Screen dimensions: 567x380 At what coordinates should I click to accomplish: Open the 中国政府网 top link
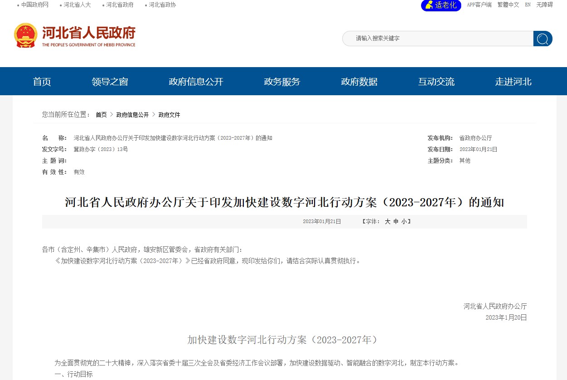coord(35,5)
